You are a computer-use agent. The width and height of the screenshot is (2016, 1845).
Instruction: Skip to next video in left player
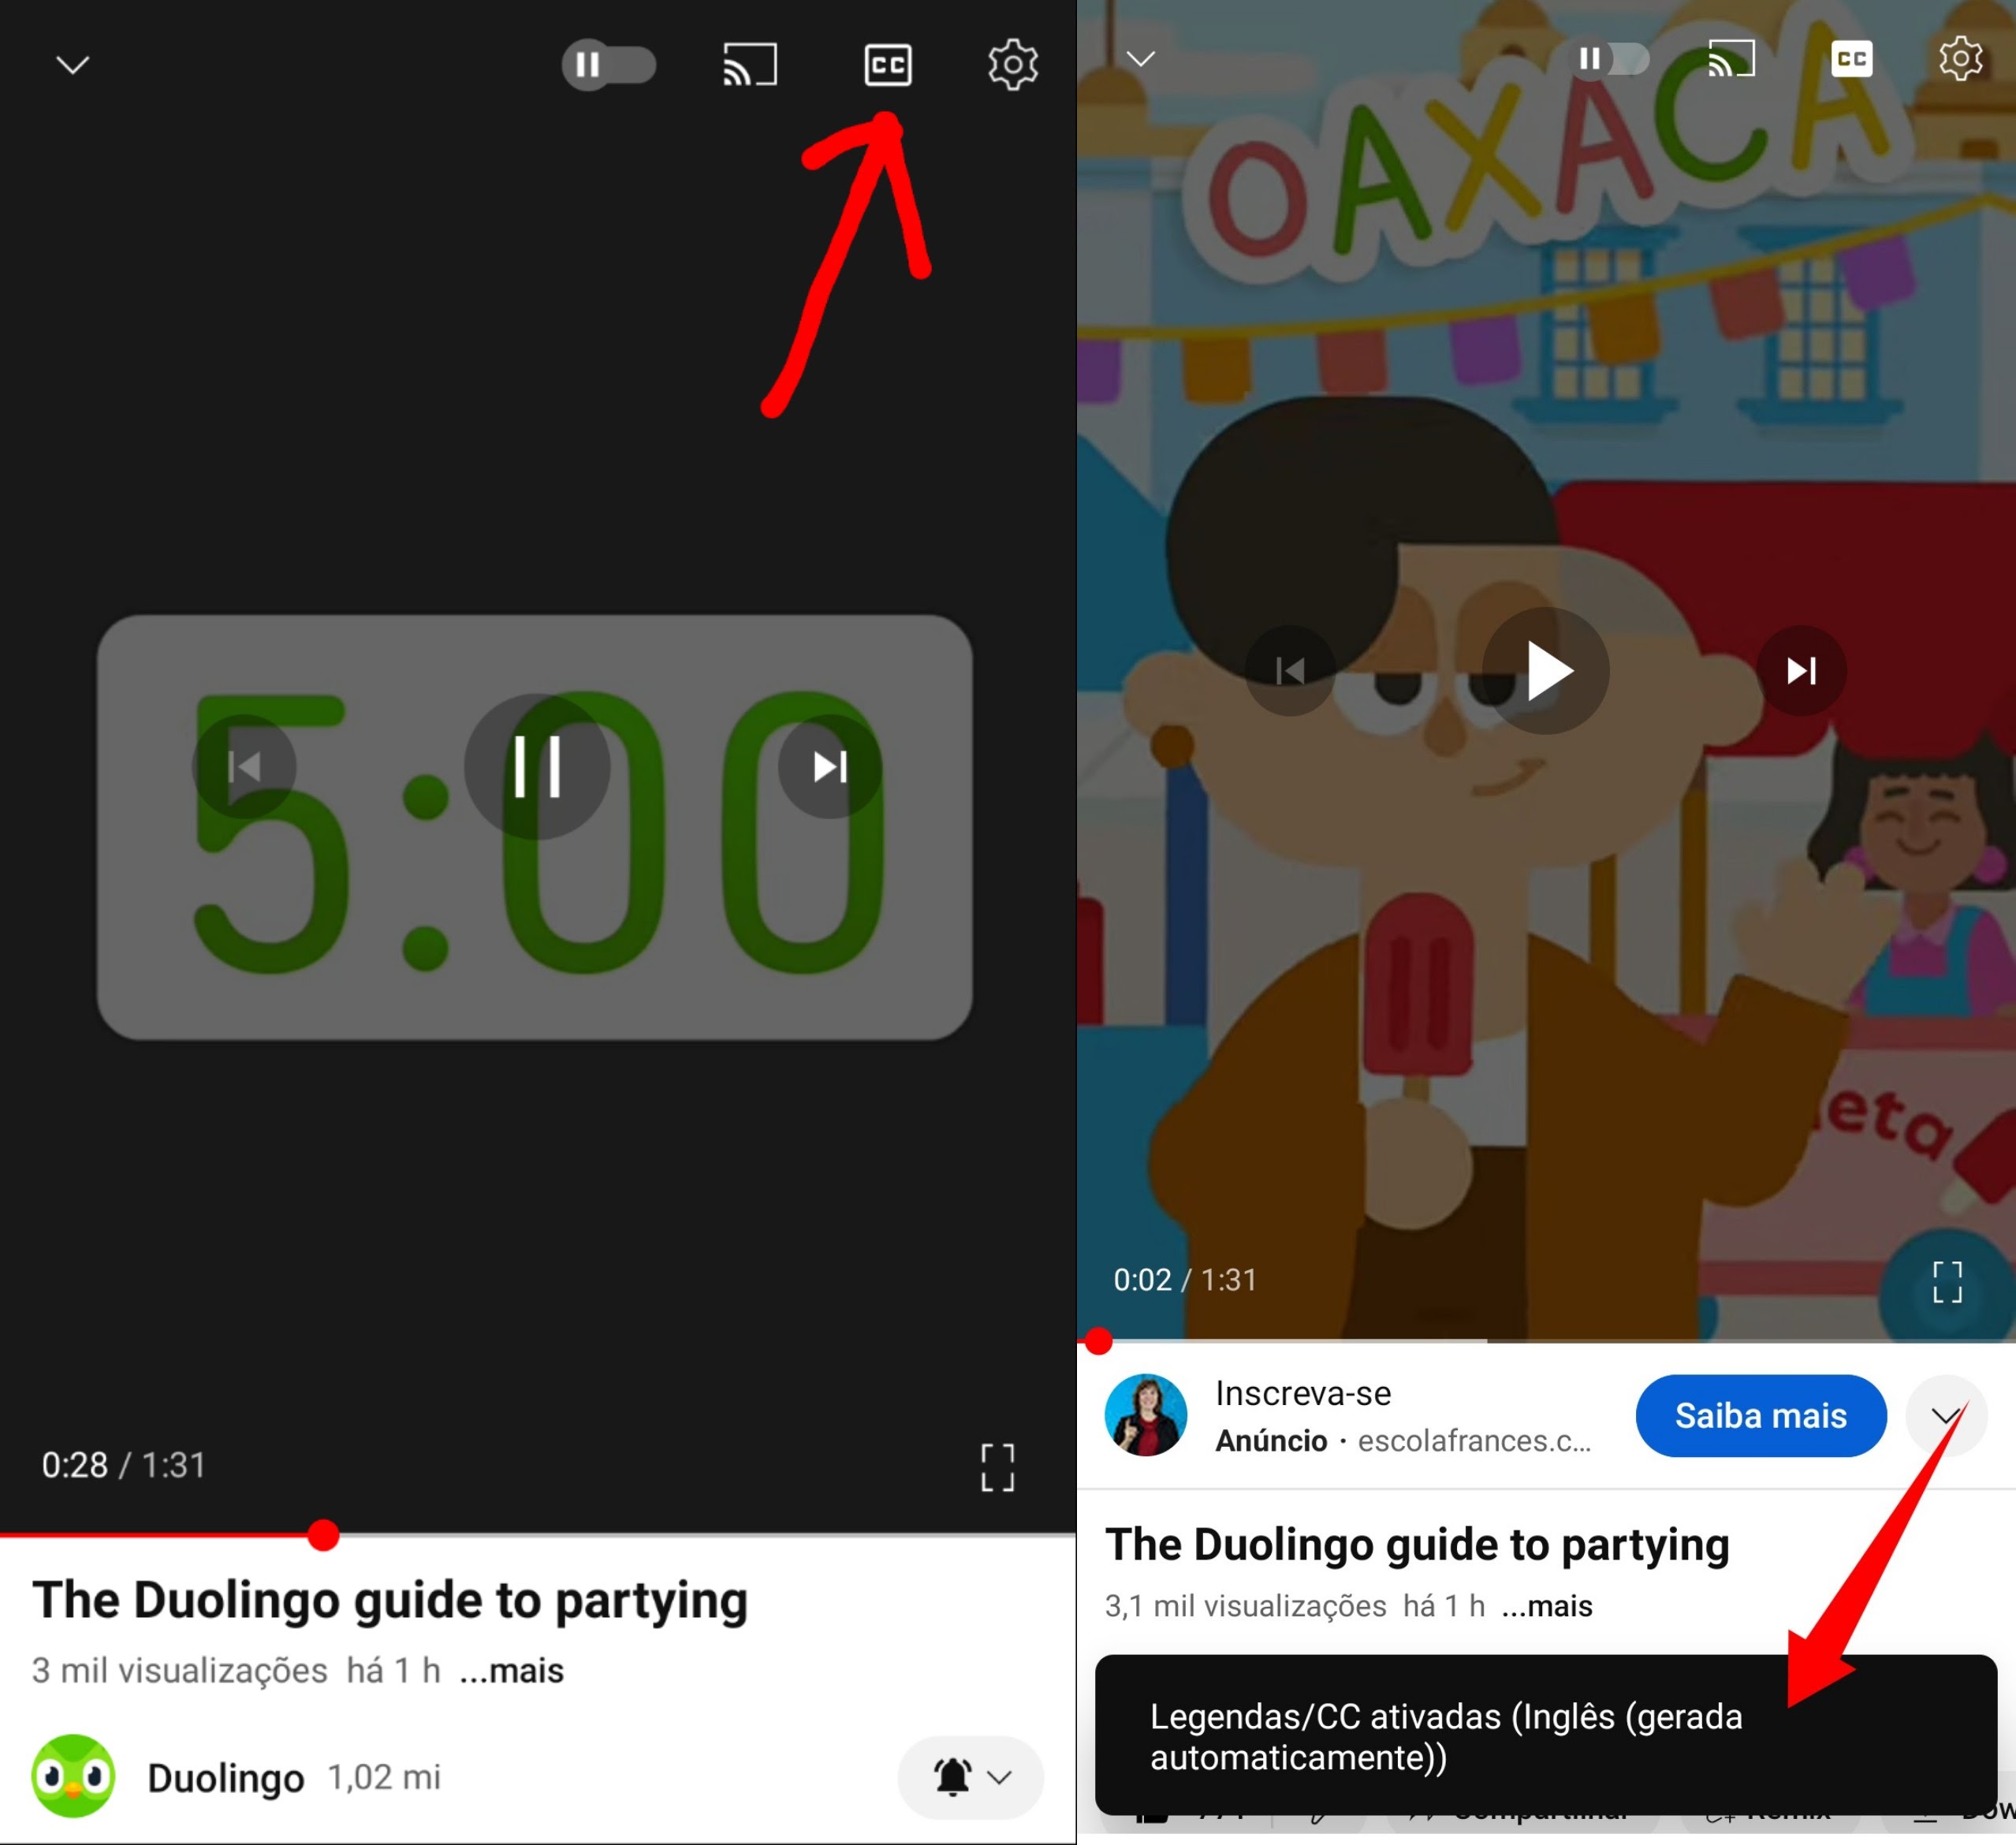(x=830, y=767)
